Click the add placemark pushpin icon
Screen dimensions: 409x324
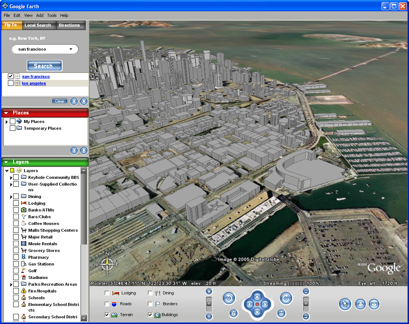(345, 304)
